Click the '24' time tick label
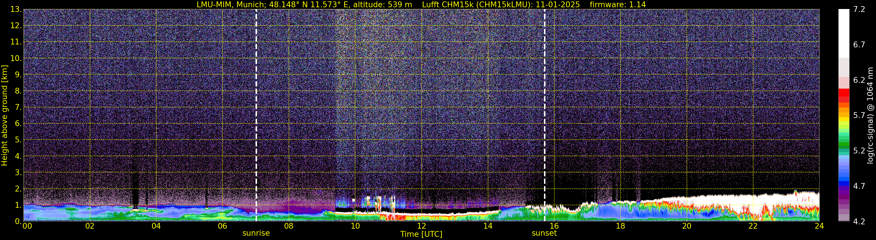This screenshot has width=876, height=240. (x=819, y=226)
